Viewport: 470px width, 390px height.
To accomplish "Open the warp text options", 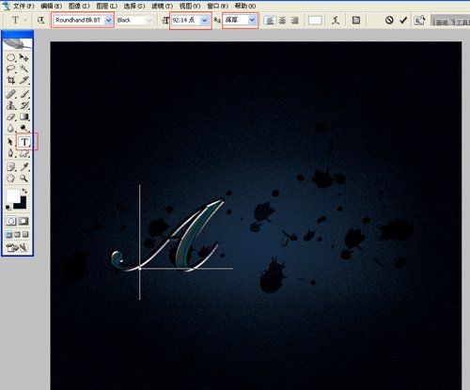I will pos(336,21).
